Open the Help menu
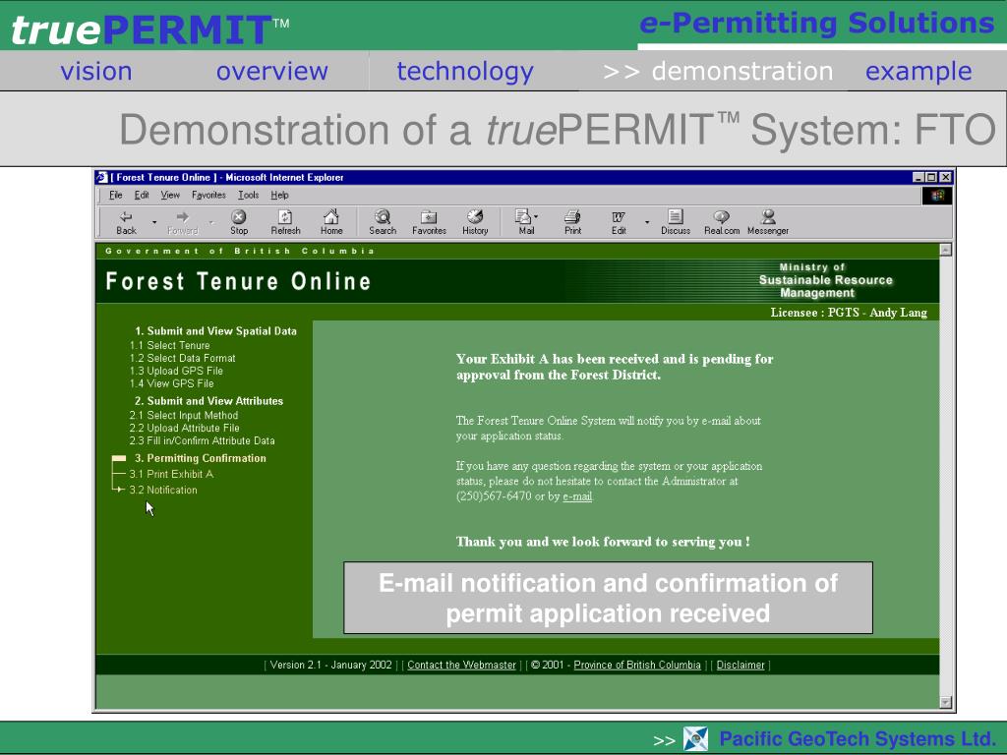Image resolution: width=1007 pixels, height=755 pixels. 280,196
